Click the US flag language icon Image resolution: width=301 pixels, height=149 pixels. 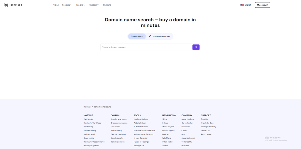242,5
